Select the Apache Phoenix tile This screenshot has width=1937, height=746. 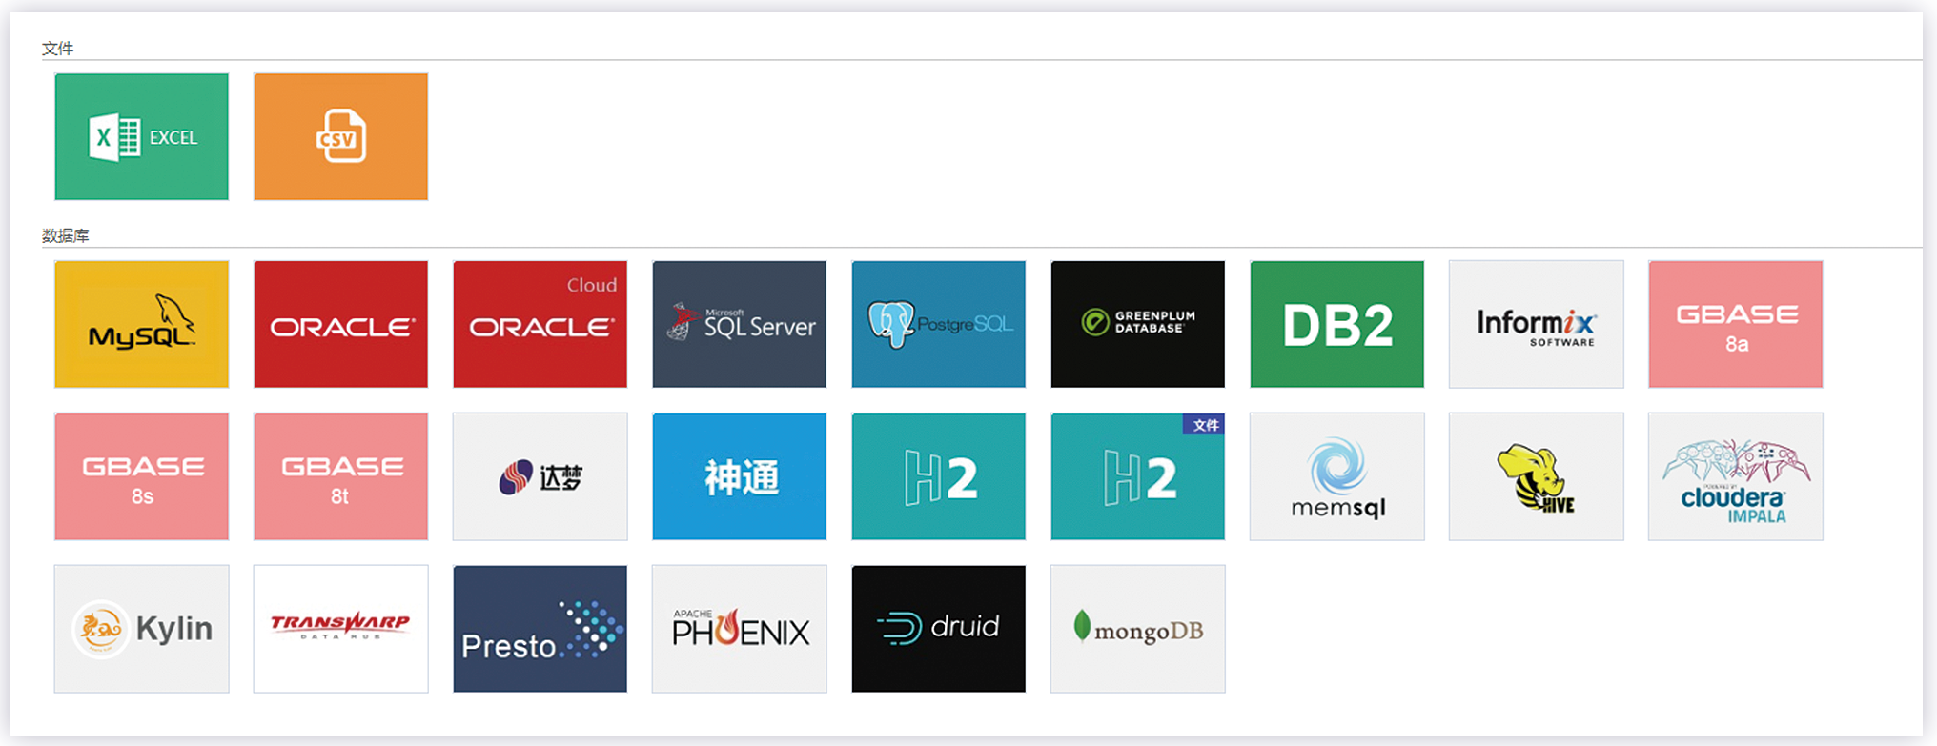pos(739,629)
